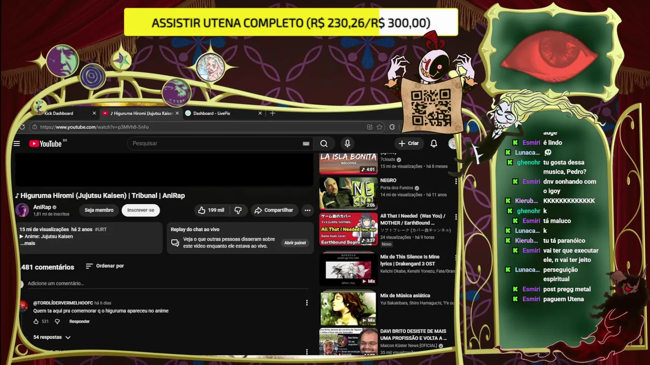The image size is (650, 365).
Task: Dislike the TORDLÍDERVERMELHOOFC comment
Action: (57, 321)
